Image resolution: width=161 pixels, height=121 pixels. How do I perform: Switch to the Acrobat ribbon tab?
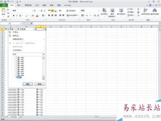pyautogui.click(x=68, y=5)
